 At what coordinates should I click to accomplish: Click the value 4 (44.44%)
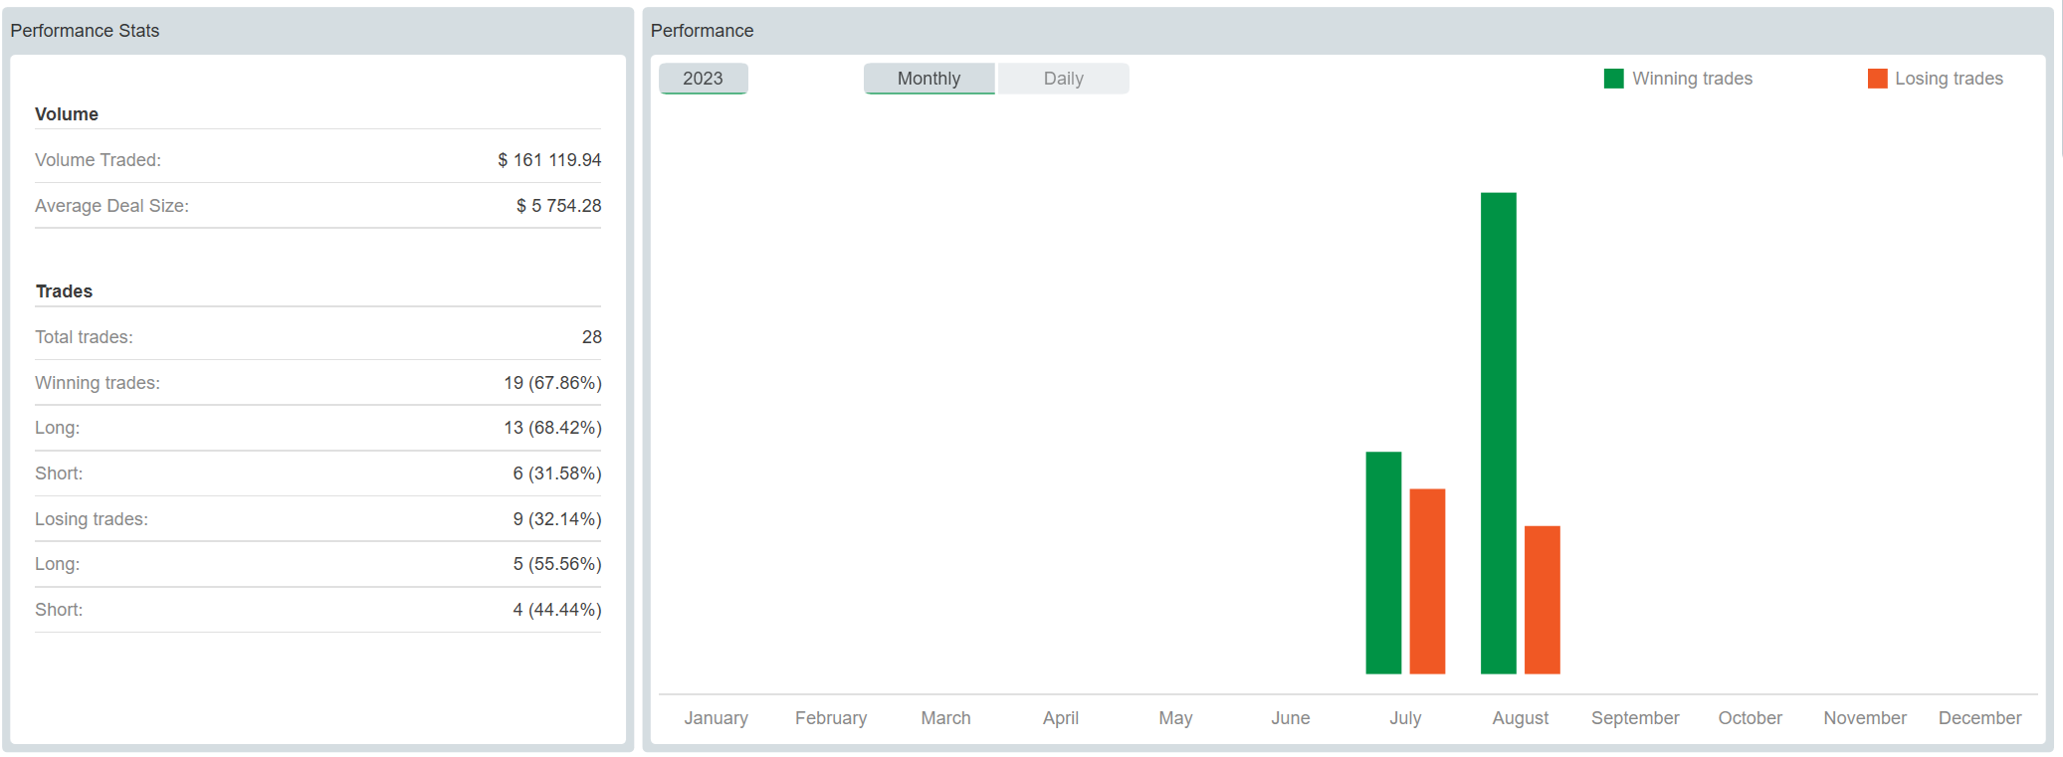click(x=557, y=610)
